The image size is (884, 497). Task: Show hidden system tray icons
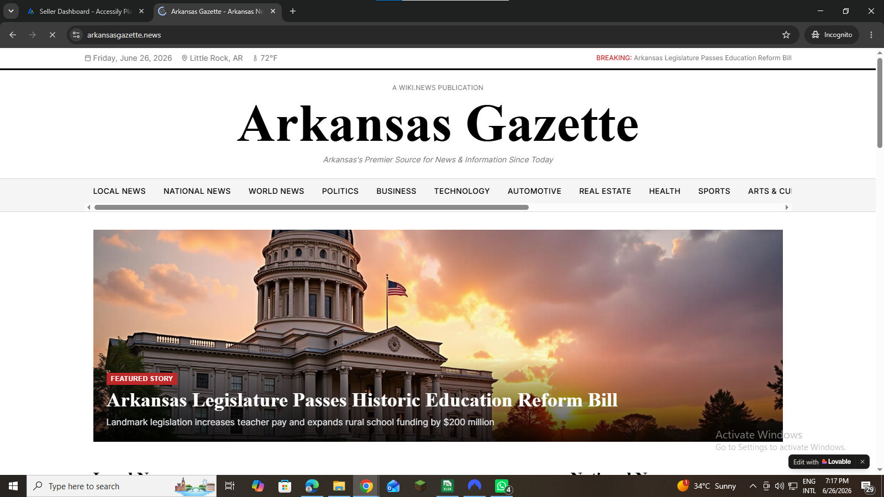753,486
